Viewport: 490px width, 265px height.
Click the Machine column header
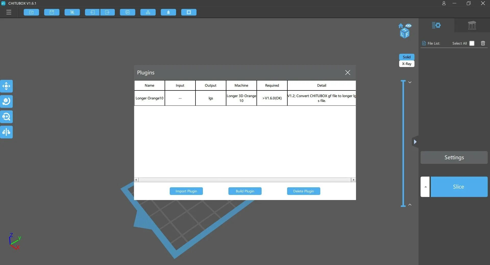(241, 85)
